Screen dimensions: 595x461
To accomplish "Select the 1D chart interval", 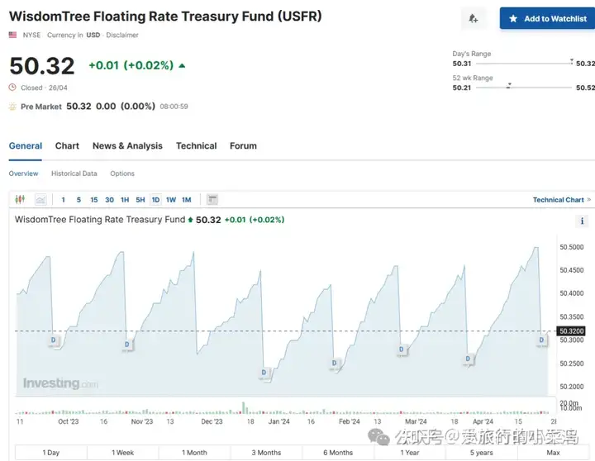I will coord(155,200).
